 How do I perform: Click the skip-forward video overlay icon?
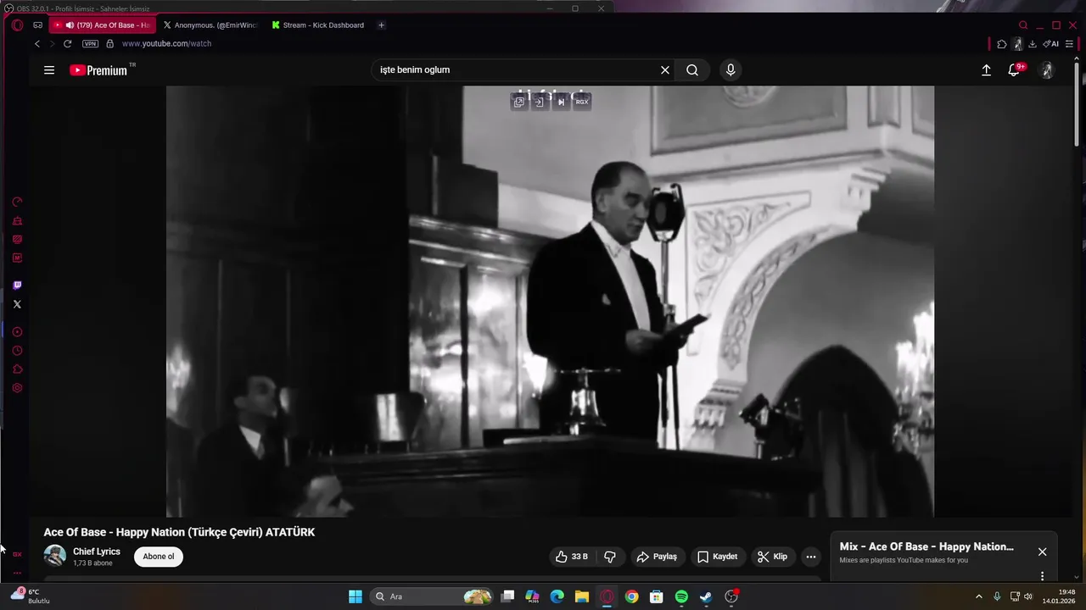[x=561, y=102]
